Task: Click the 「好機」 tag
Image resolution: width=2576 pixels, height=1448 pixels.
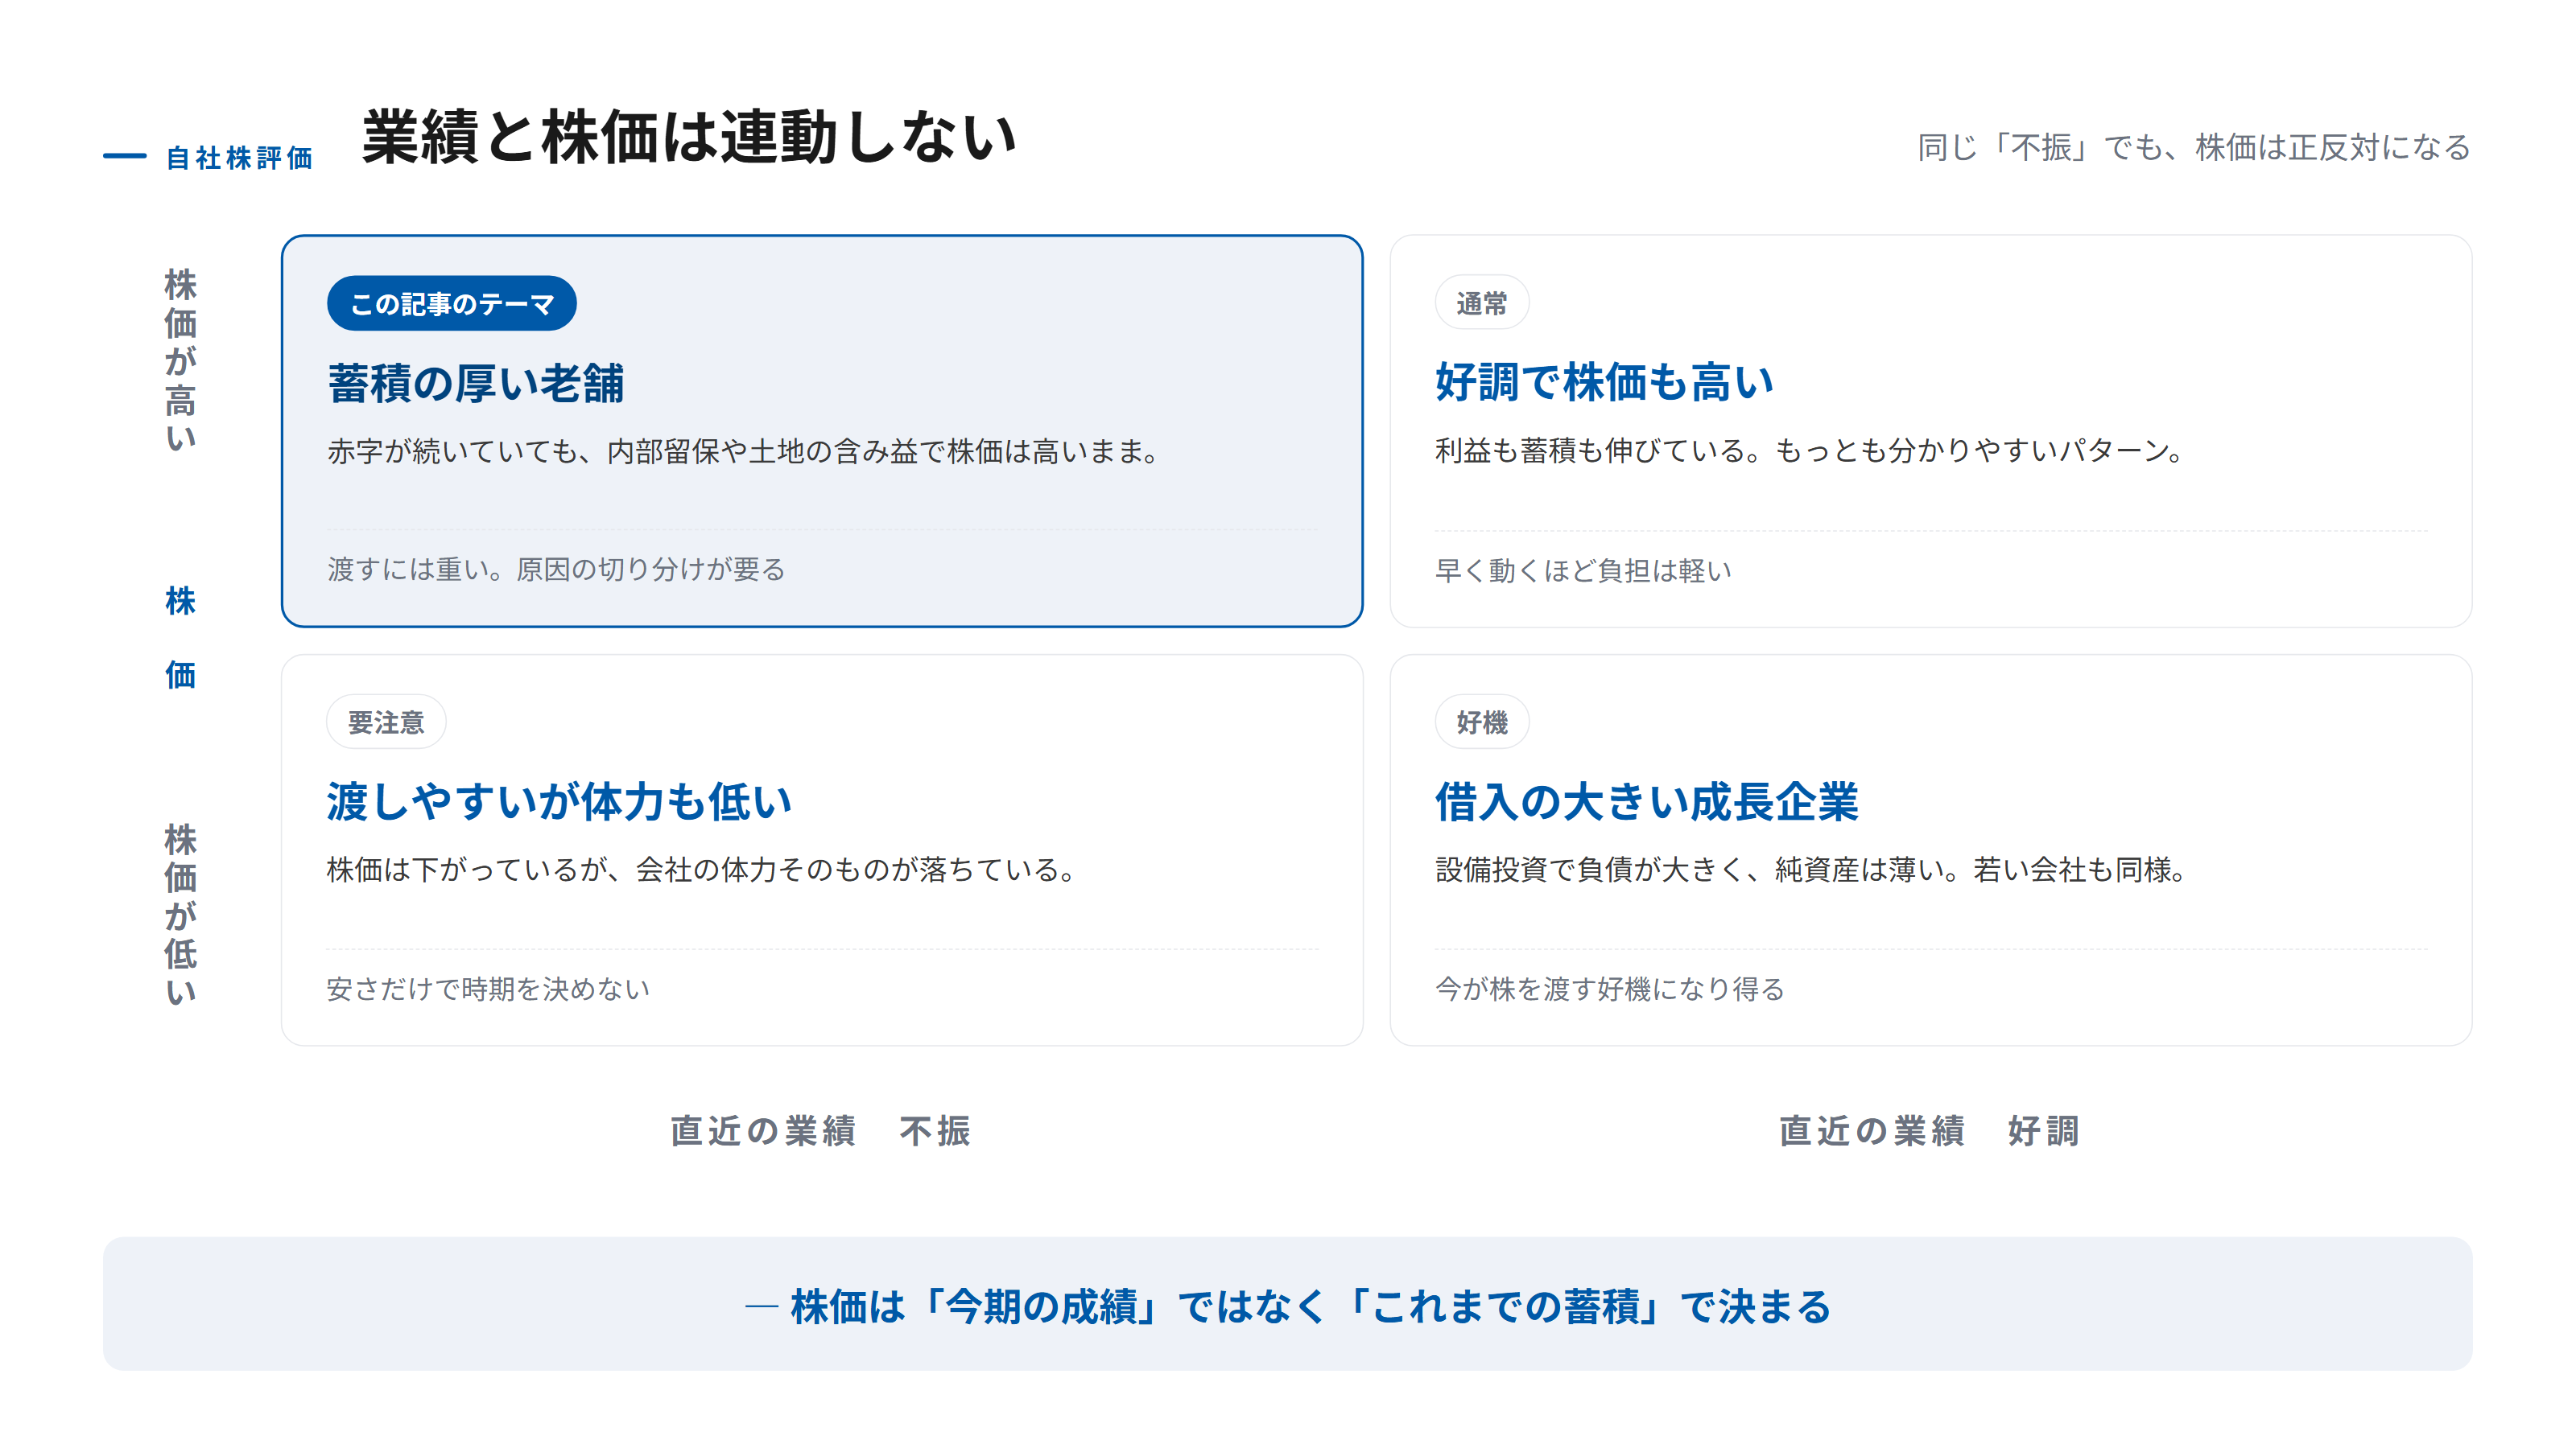Action: [1481, 722]
